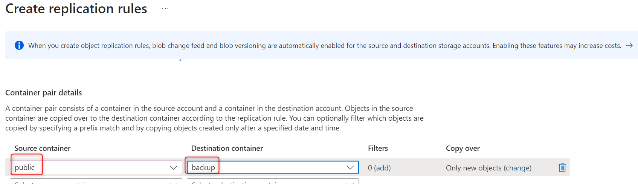Click the Create replication rules page title
This screenshot has height=184, width=638.
[x=76, y=9]
